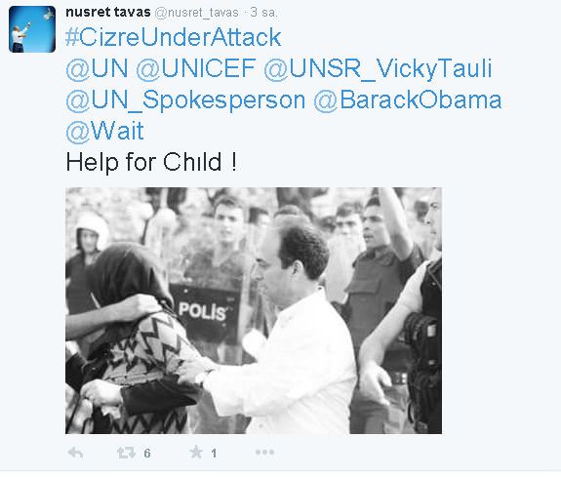This screenshot has height=477, width=561.
Task: Open @UNSR_VickyTauli profile link
Action: click(379, 68)
